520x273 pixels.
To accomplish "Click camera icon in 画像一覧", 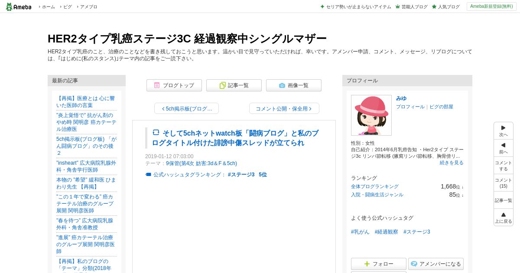I will 282,85.
